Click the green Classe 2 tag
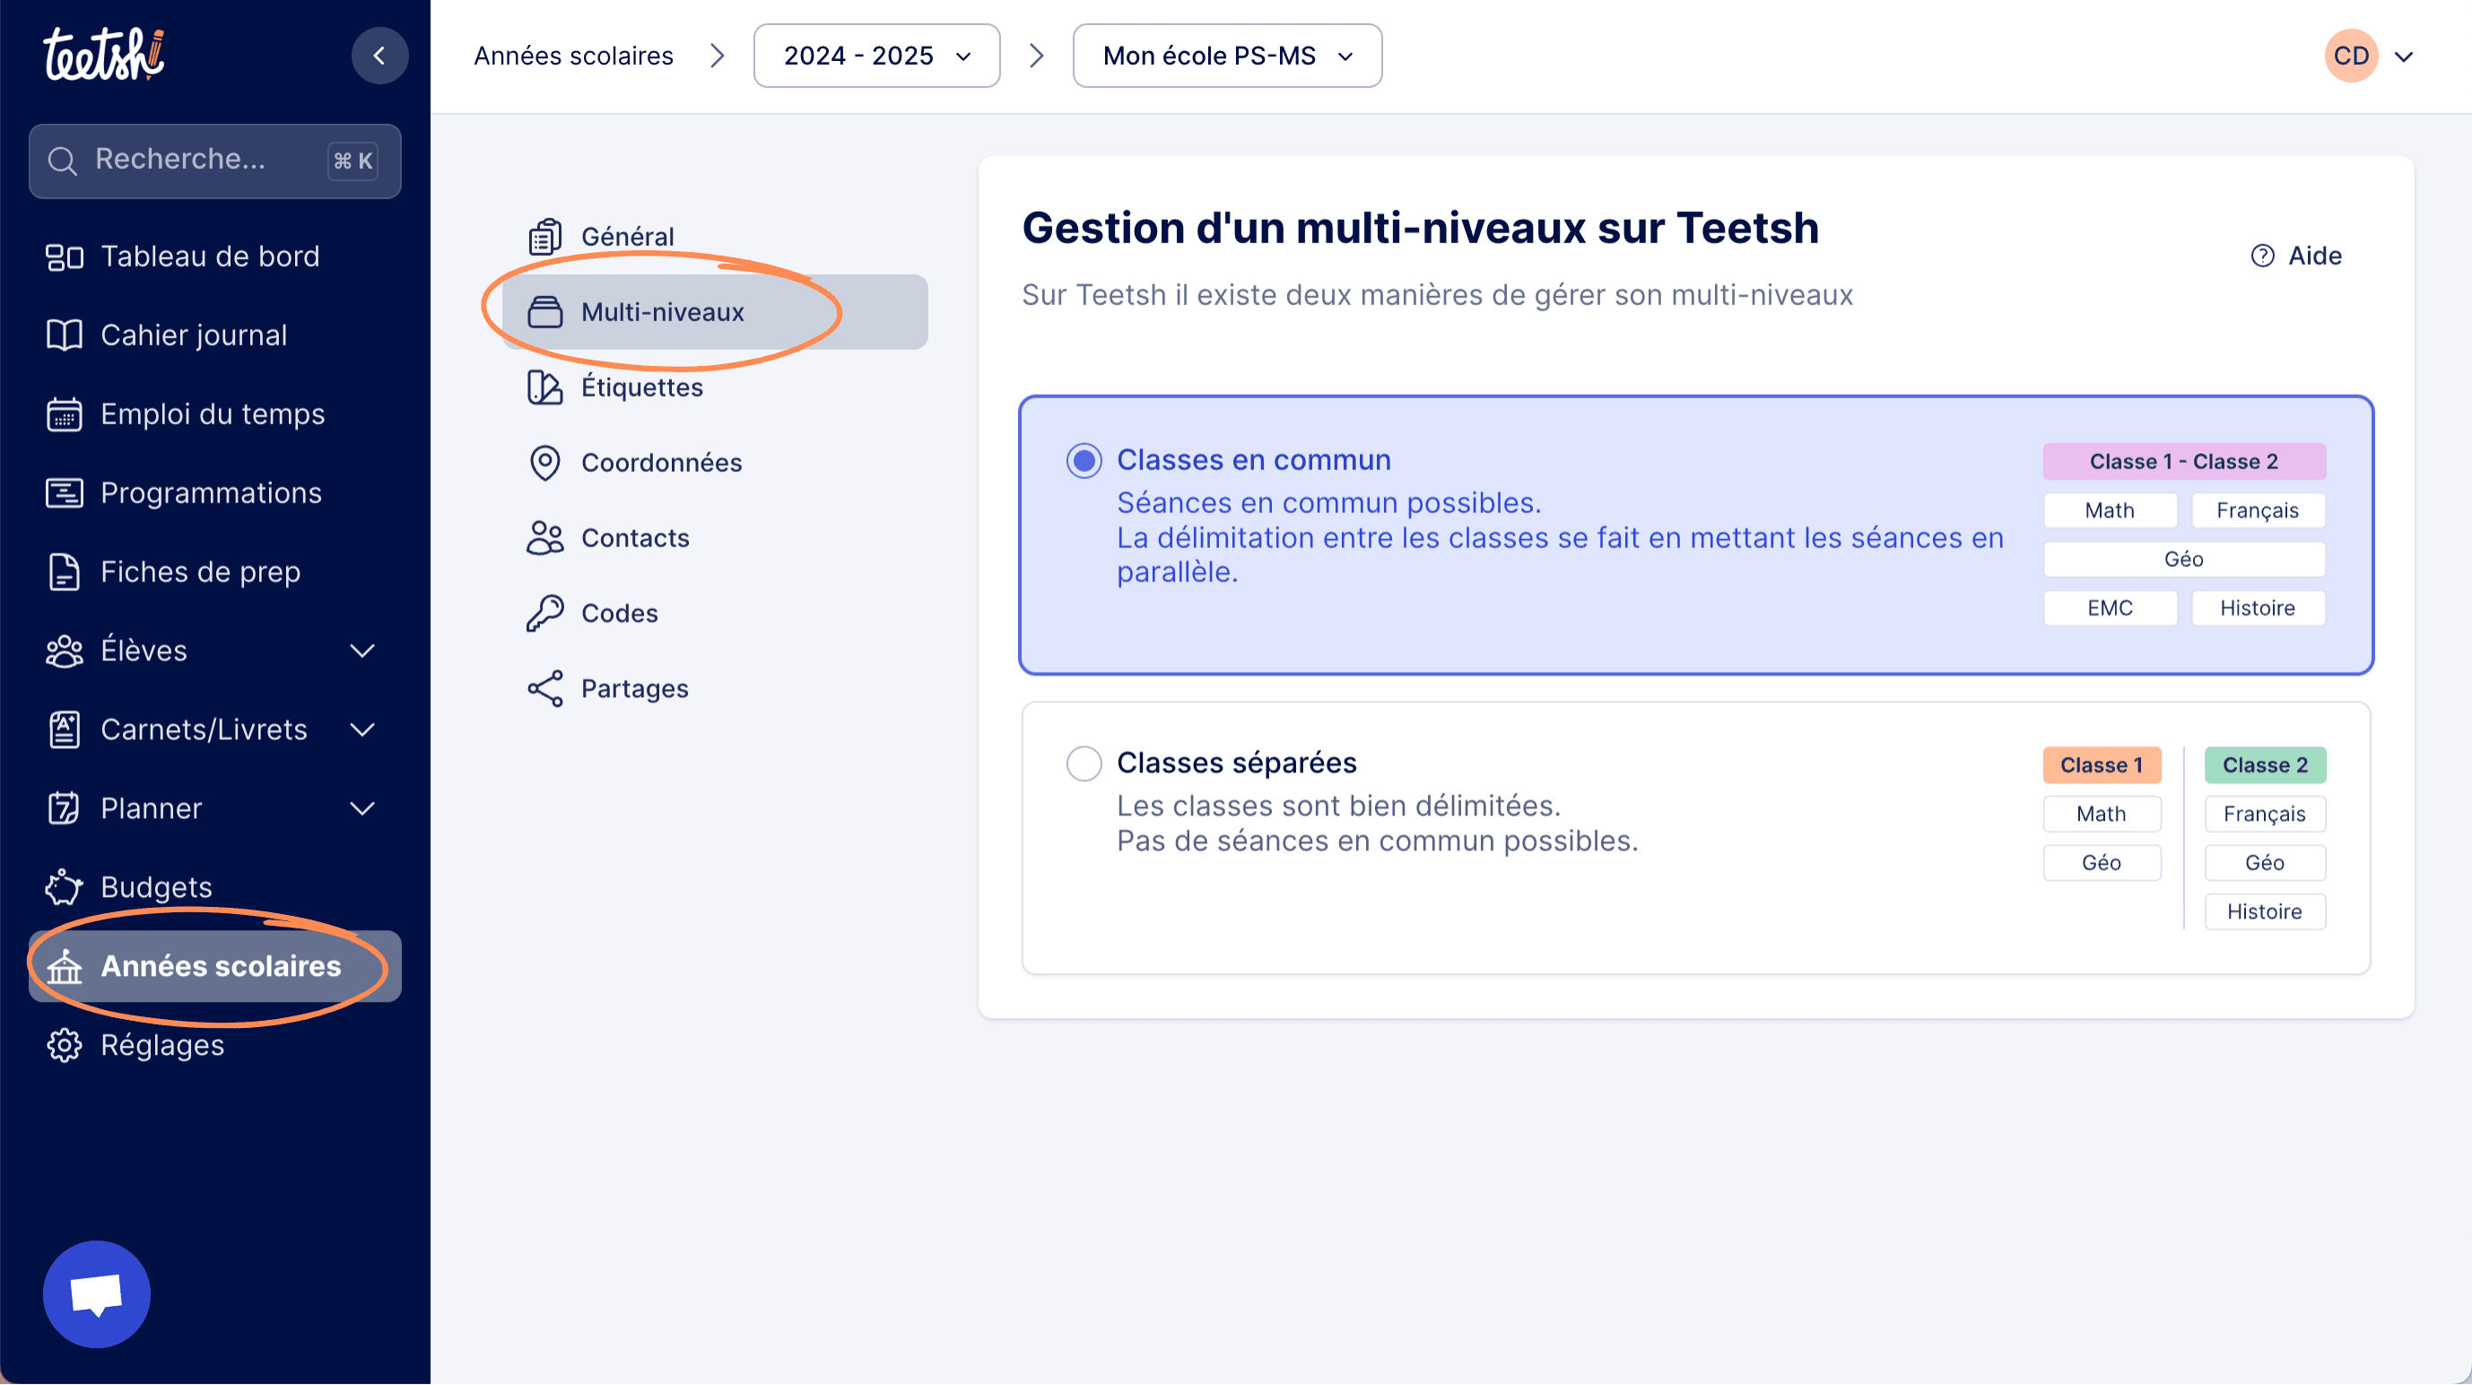2472x1385 pixels. click(x=2265, y=765)
